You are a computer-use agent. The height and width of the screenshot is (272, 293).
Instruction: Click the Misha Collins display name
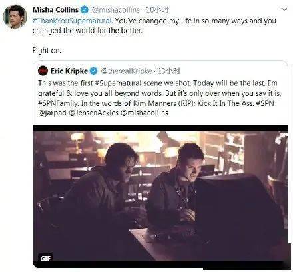pos(55,9)
